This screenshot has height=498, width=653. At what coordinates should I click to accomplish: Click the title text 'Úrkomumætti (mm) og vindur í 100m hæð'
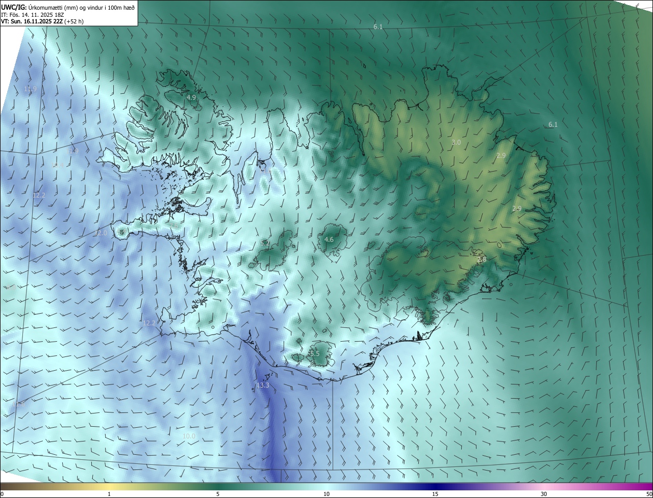(x=81, y=7)
